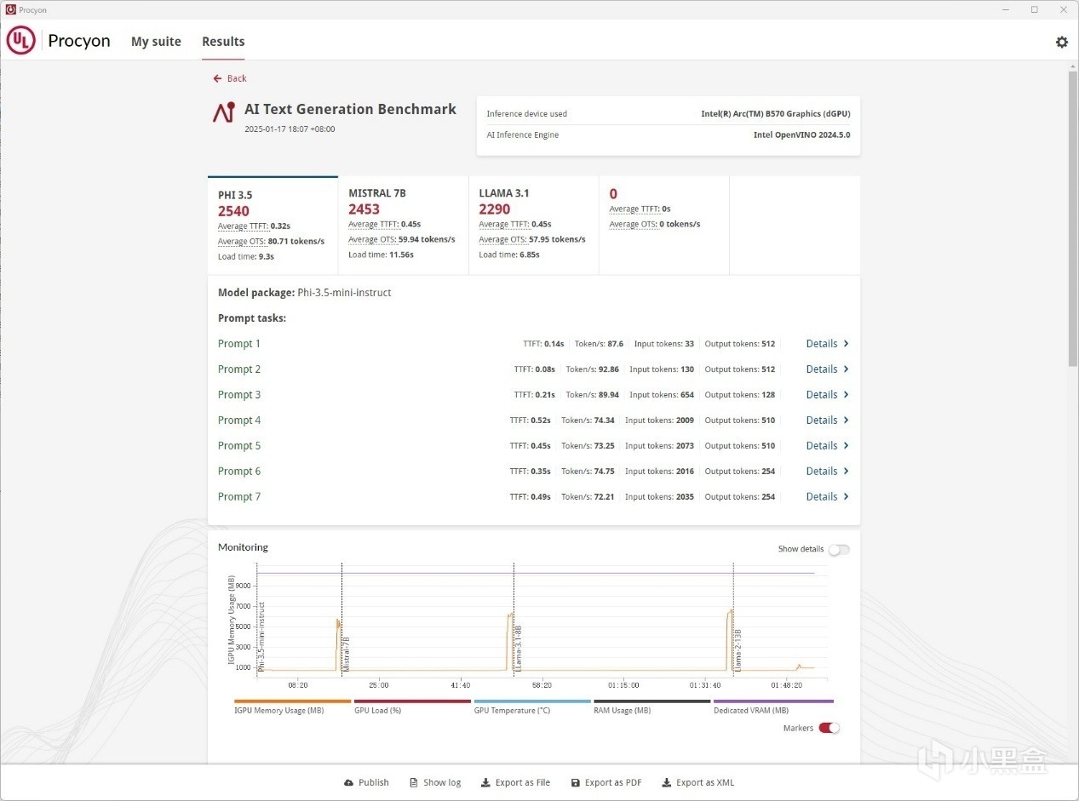Click Average TTFT label under PHI 3.5
Screen dimensions: 1079x801
(243, 226)
